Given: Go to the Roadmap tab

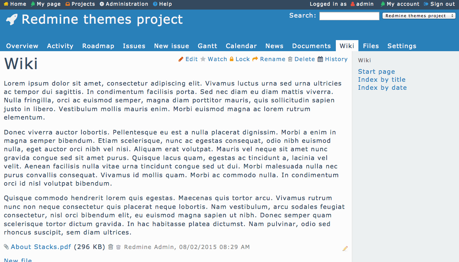Looking at the screenshot, I should pyautogui.click(x=98, y=46).
